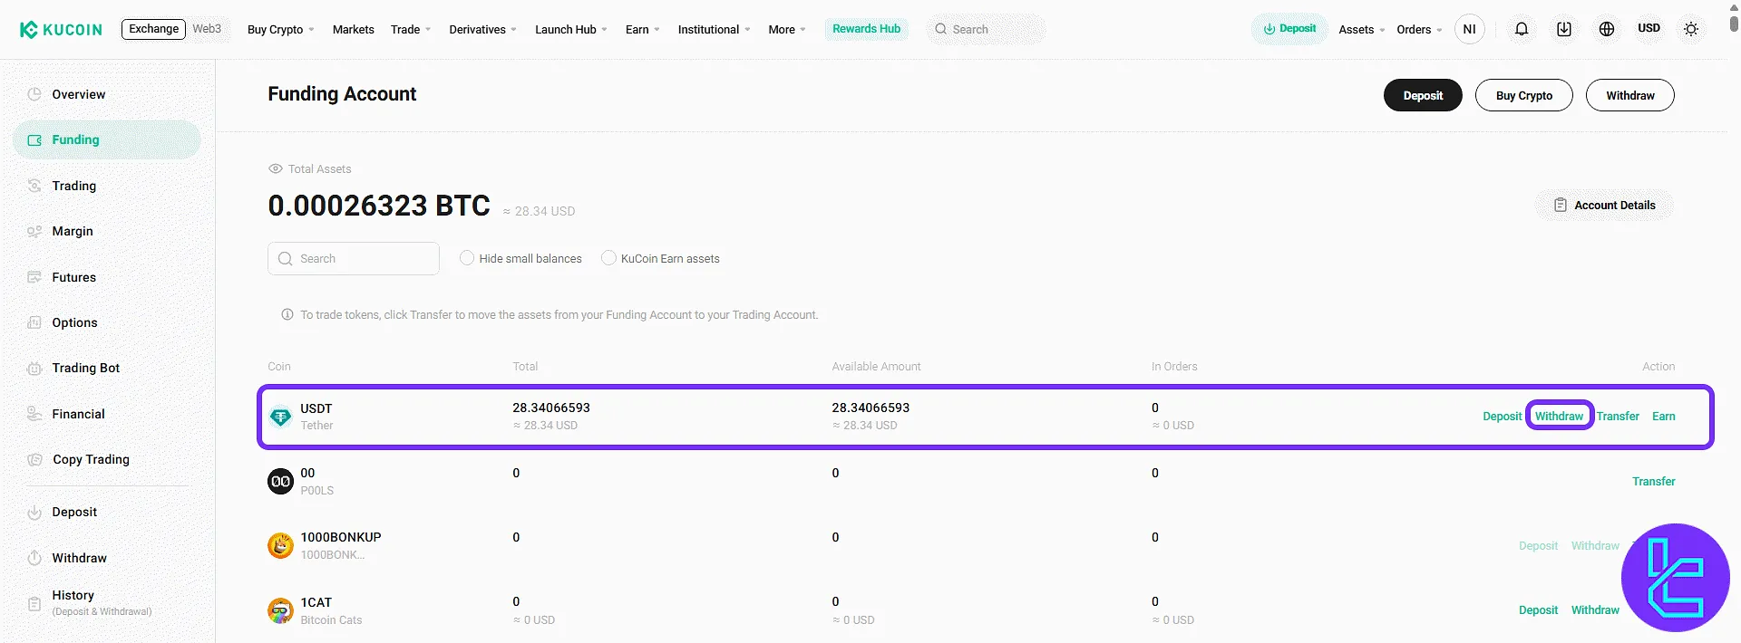The width and height of the screenshot is (1741, 643).
Task: Click the Withdraw outlined header button
Action: (1630, 95)
